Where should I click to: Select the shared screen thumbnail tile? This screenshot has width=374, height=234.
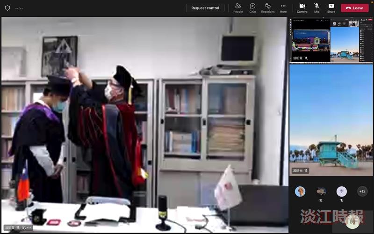pyautogui.click(x=331, y=40)
